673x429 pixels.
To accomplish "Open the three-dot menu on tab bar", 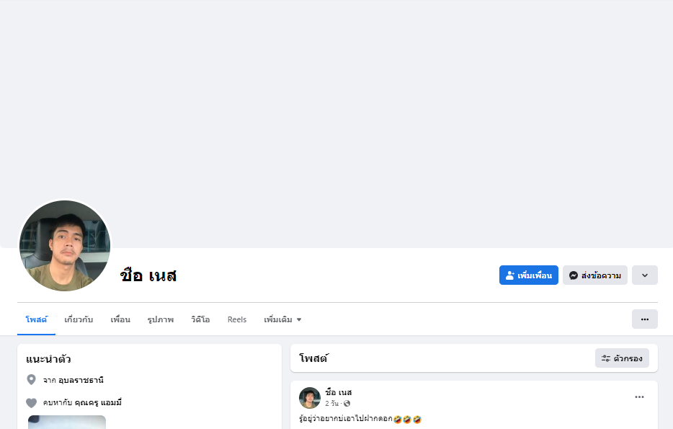I will click(645, 319).
